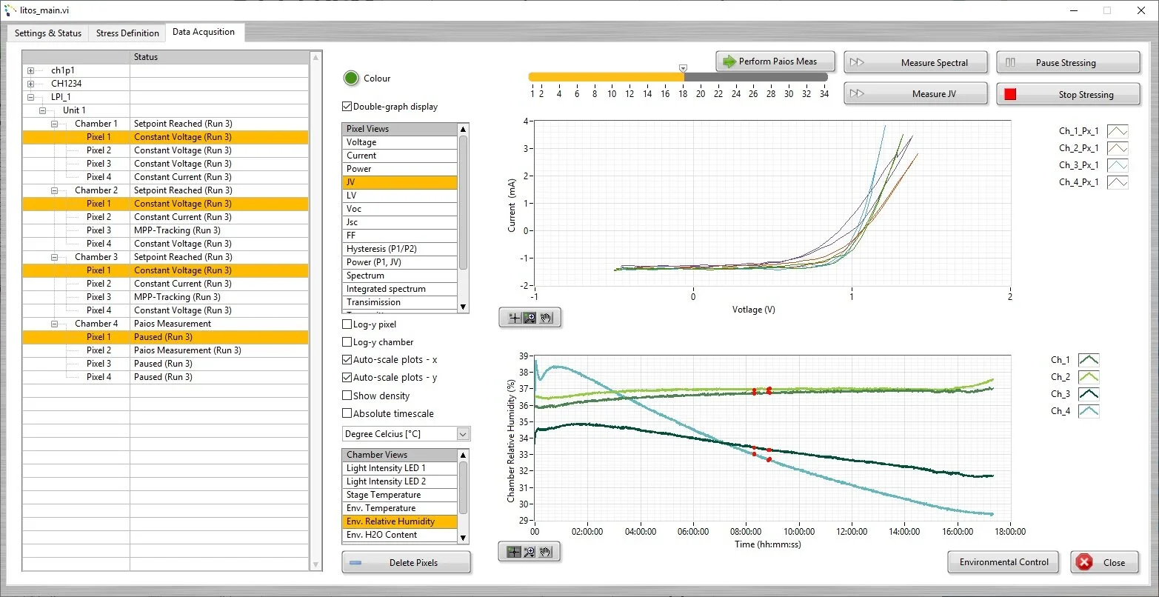Open Environmental Control
This screenshot has height=597, width=1159.
[x=1003, y=562]
